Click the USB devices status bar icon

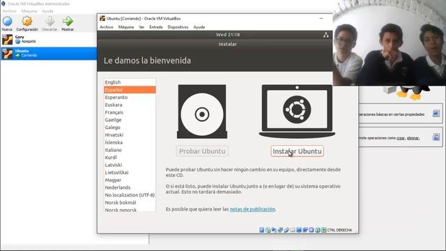coord(286,230)
